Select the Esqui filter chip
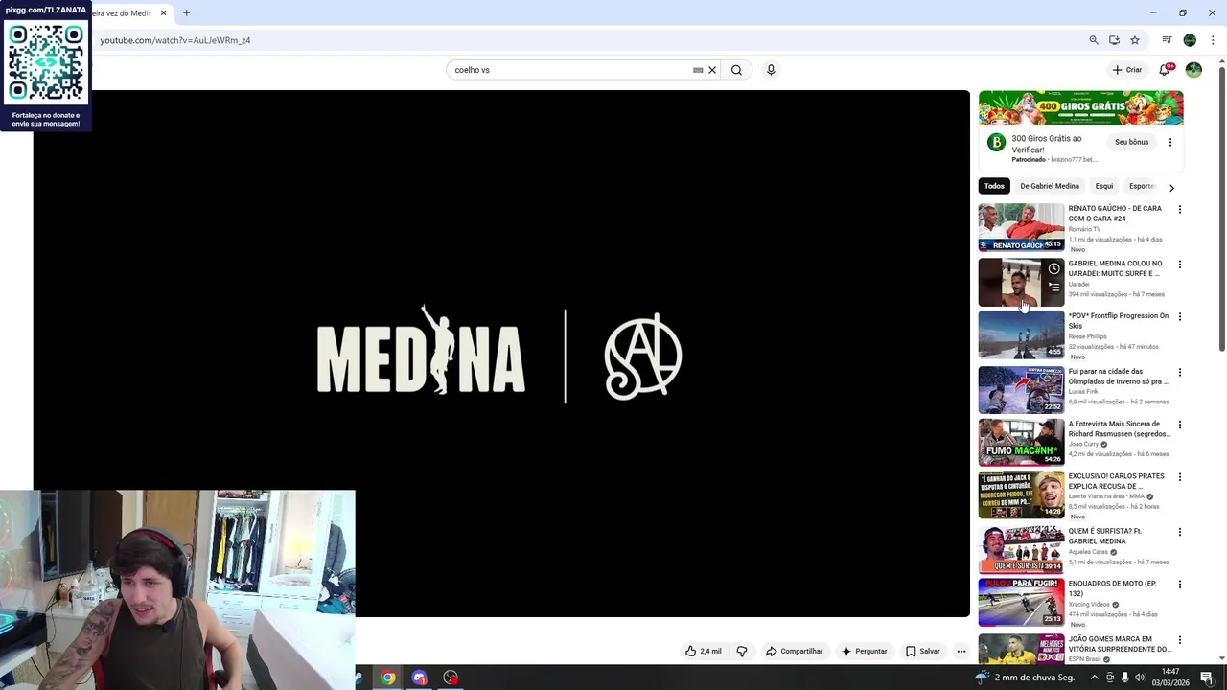The width and height of the screenshot is (1227, 690). pyautogui.click(x=1104, y=186)
